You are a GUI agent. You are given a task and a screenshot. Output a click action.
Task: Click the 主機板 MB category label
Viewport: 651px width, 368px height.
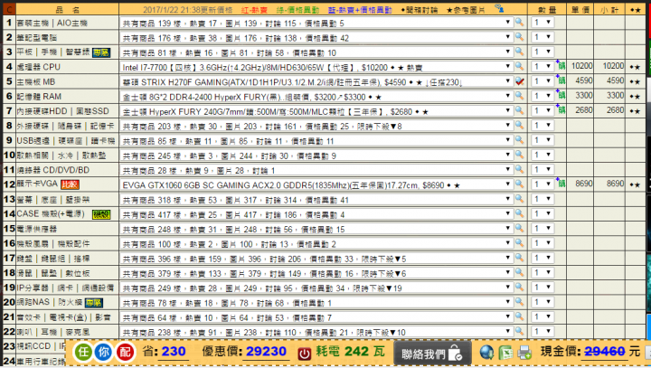[35, 81]
